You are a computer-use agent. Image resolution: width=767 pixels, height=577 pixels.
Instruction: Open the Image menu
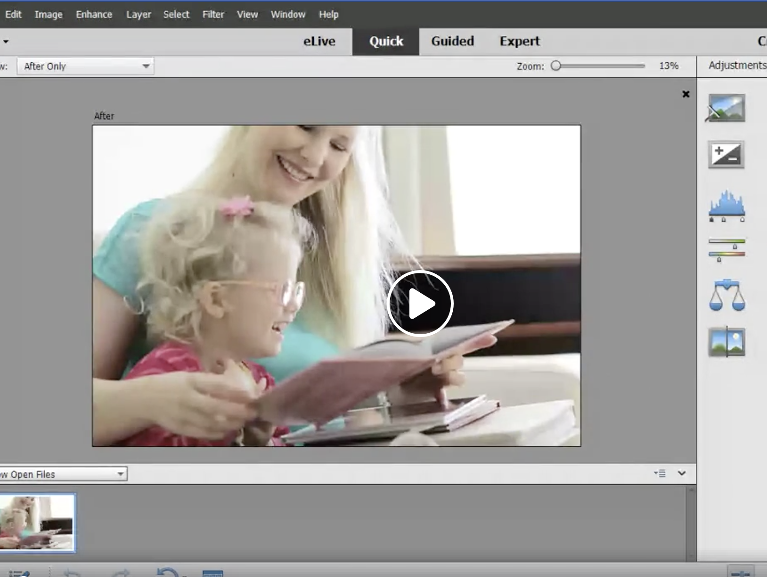tap(49, 14)
